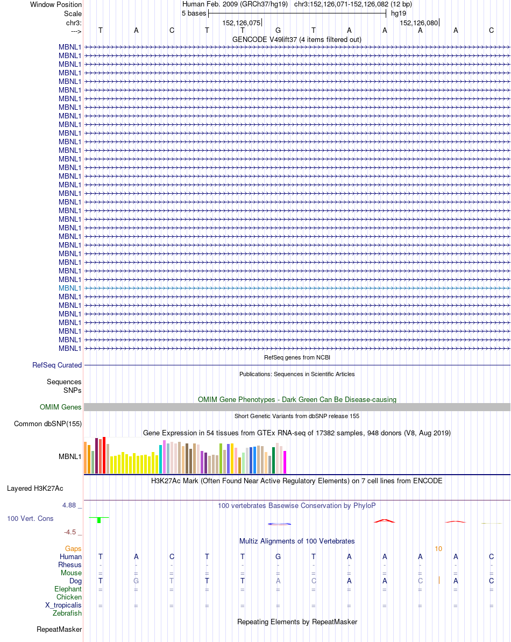The image size is (511, 642).
Task: Select the Scale label
Action: pyautogui.click(x=73, y=13)
